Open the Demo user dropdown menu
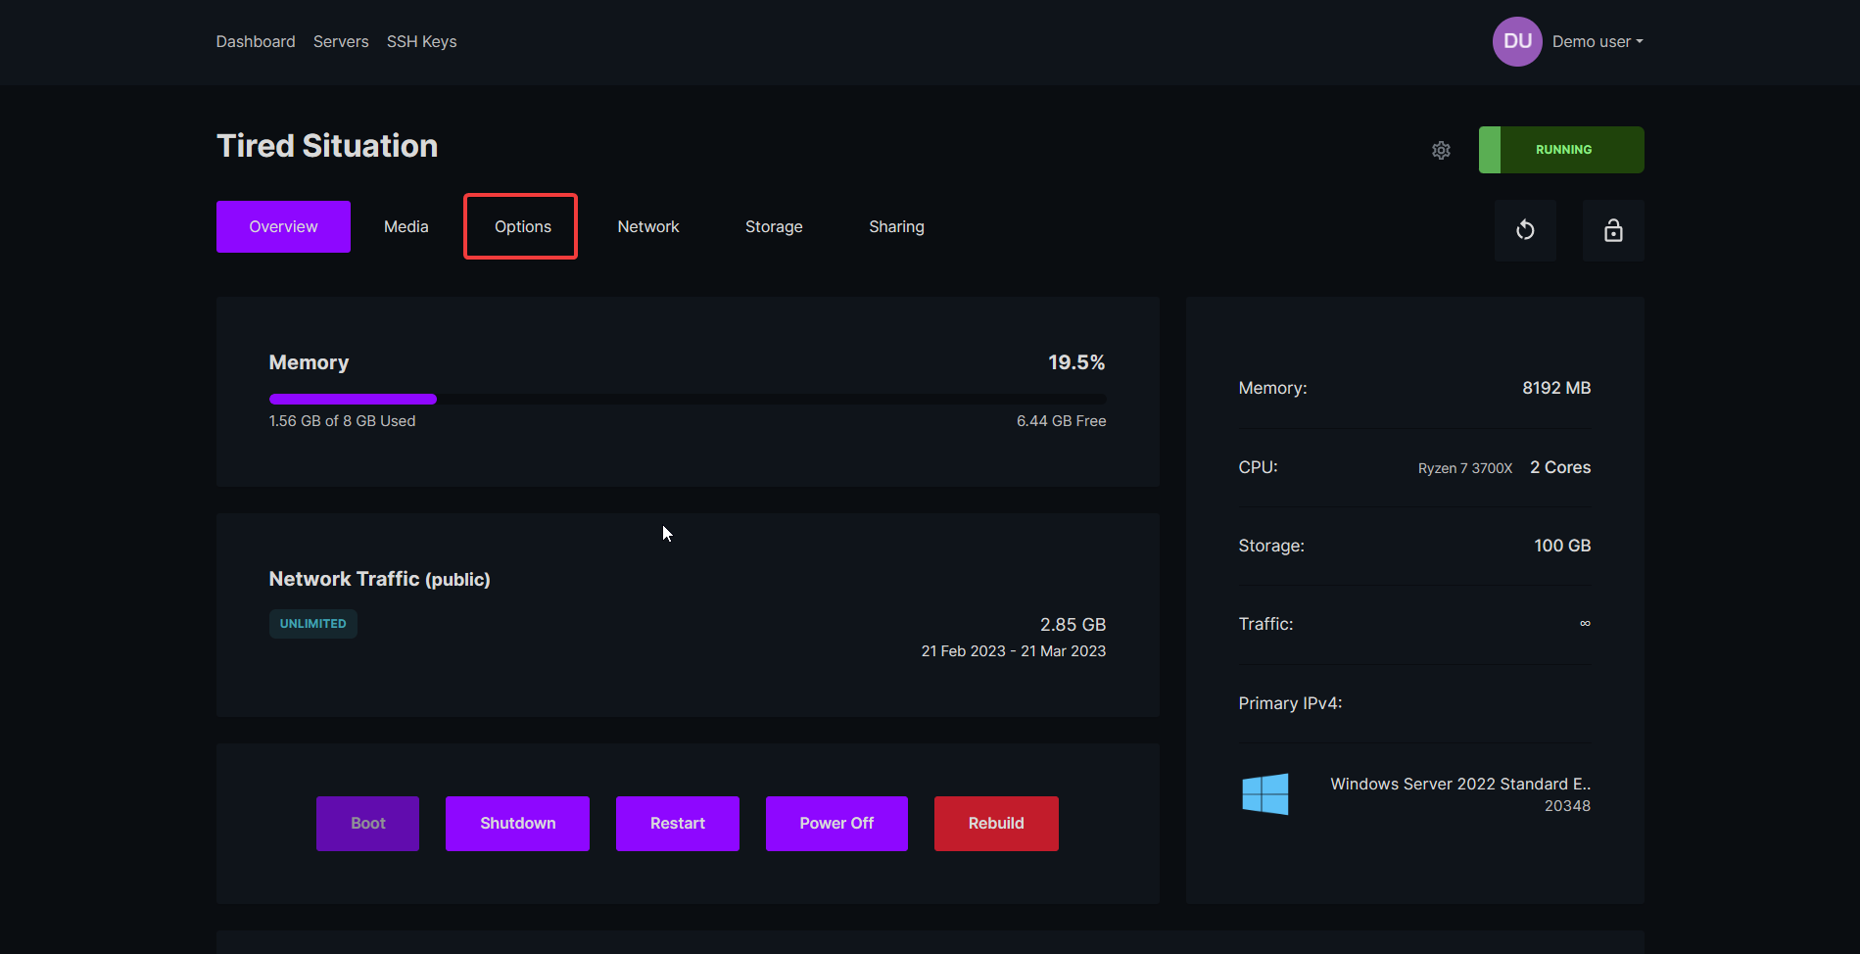This screenshot has width=1860, height=954. point(1597,41)
